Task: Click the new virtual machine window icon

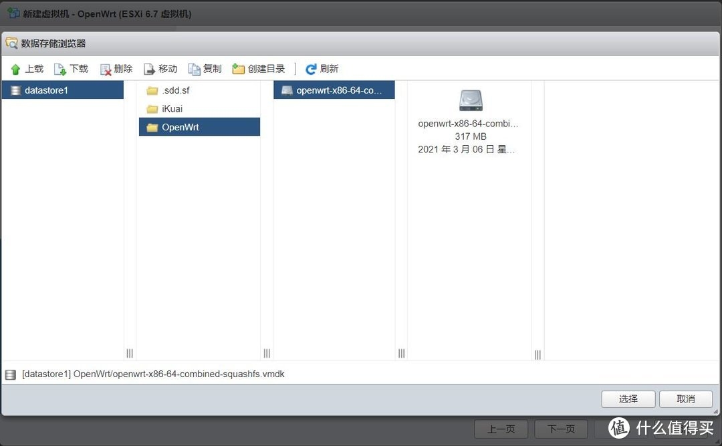Action: (13, 13)
